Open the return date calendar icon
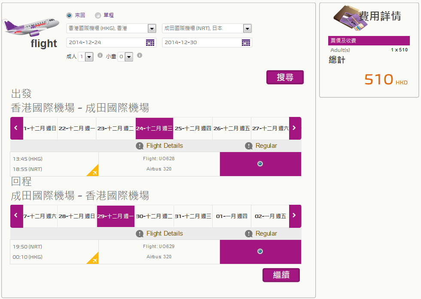Image resolution: width=421 pixels, height=299 pixels. tap(246, 42)
